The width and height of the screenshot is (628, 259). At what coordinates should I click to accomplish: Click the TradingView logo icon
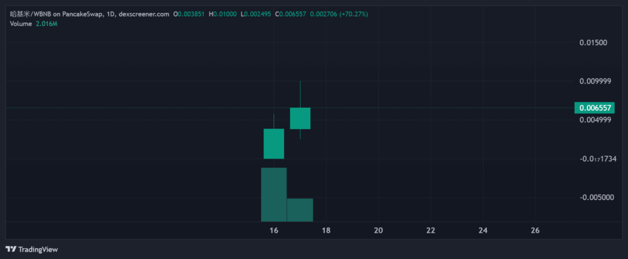point(11,249)
